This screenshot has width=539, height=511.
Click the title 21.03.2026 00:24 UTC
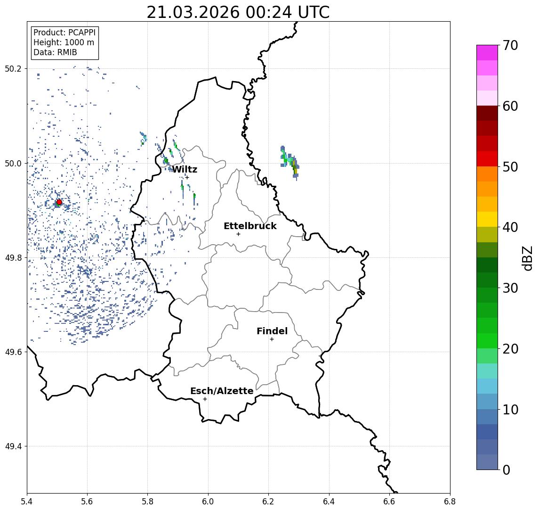pos(238,12)
